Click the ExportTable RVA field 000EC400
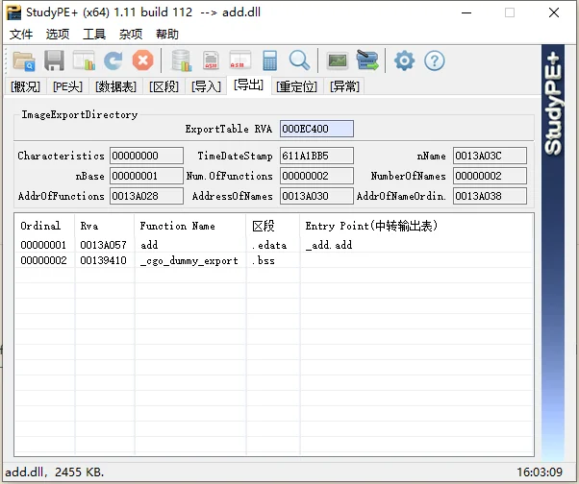 [x=316, y=129]
